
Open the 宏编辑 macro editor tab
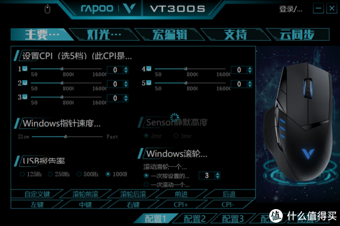[x=169, y=34]
